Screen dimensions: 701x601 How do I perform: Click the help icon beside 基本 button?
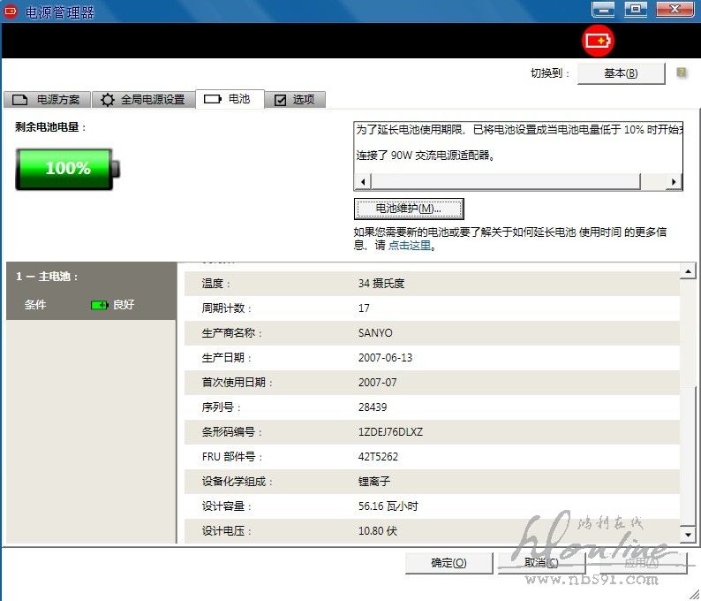point(682,73)
